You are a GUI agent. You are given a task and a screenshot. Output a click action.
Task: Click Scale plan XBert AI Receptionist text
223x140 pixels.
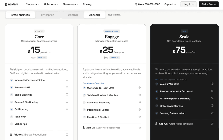coord(180,124)
